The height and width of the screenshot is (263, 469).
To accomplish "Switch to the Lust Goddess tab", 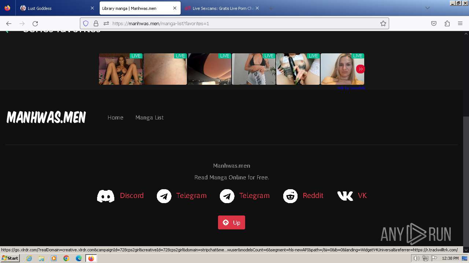I will (x=58, y=8).
